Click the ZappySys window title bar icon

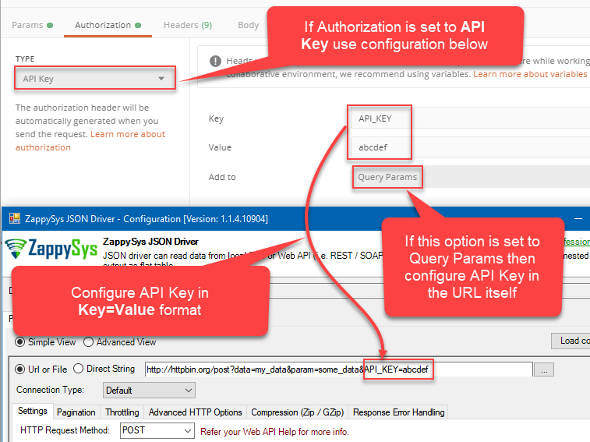click(x=14, y=219)
